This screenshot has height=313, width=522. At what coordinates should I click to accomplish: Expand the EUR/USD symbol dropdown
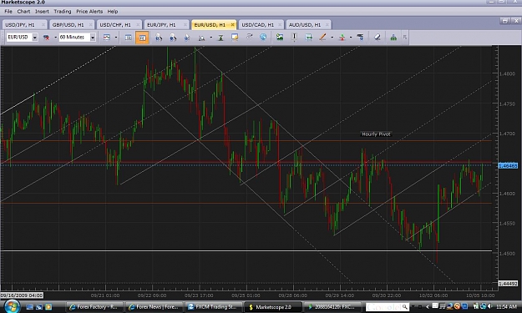34,38
